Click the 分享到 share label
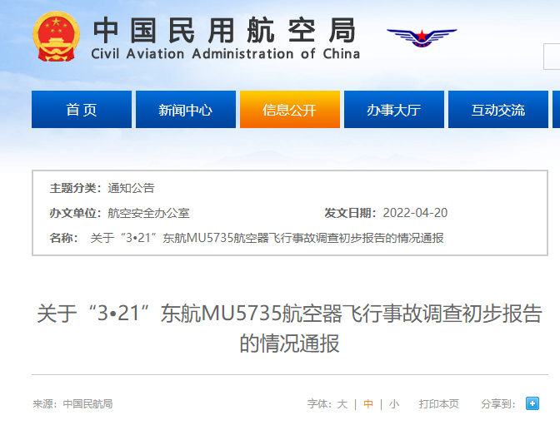The width and height of the screenshot is (560, 425). 498,404
